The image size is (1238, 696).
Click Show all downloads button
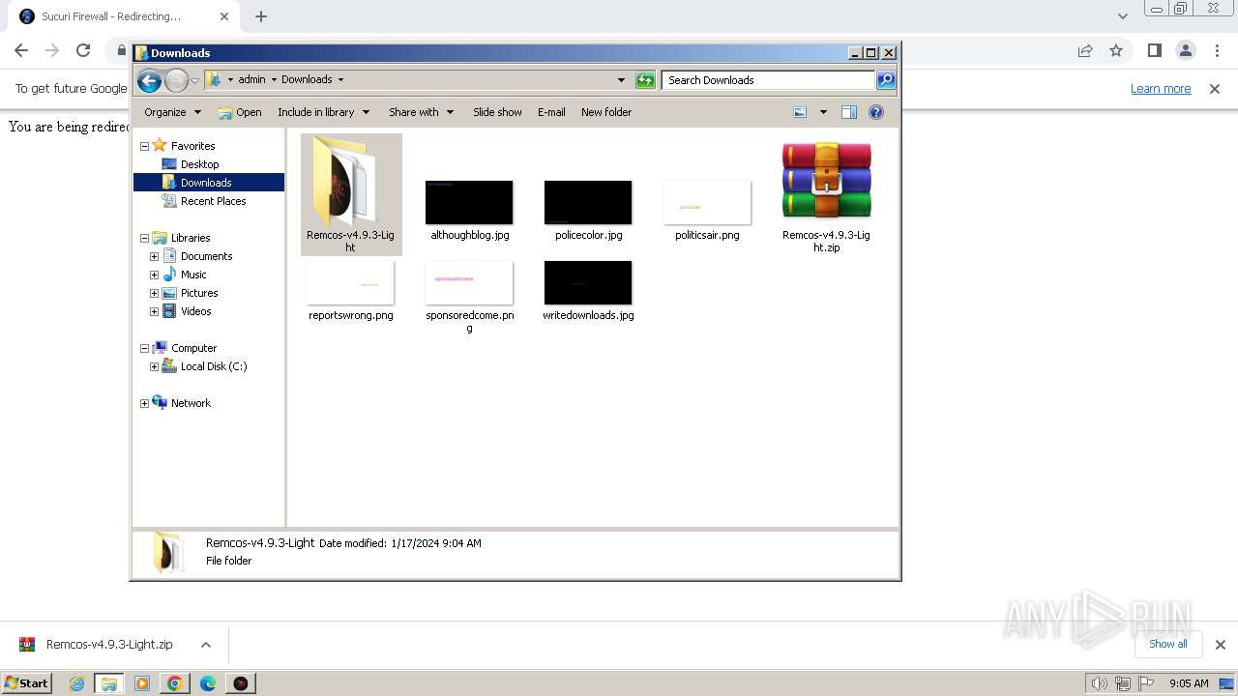(x=1168, y=644)
